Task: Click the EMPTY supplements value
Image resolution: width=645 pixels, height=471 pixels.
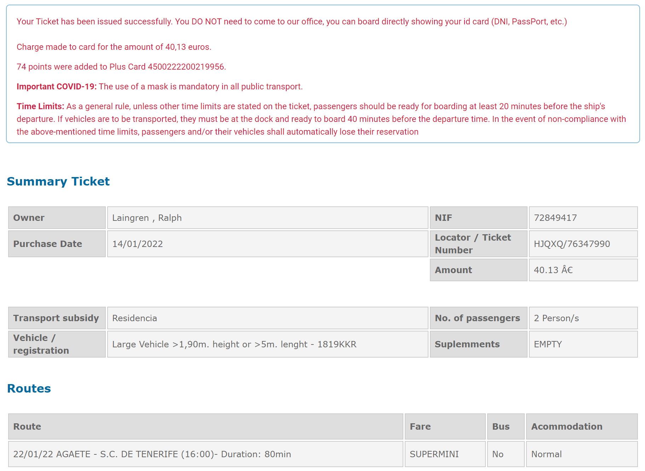Action: 548,344
